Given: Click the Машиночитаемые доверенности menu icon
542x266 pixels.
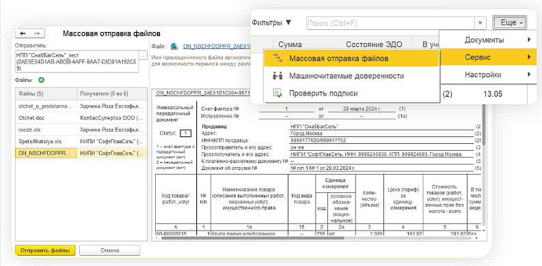Looking at the screenshot, I should [277, 76].
